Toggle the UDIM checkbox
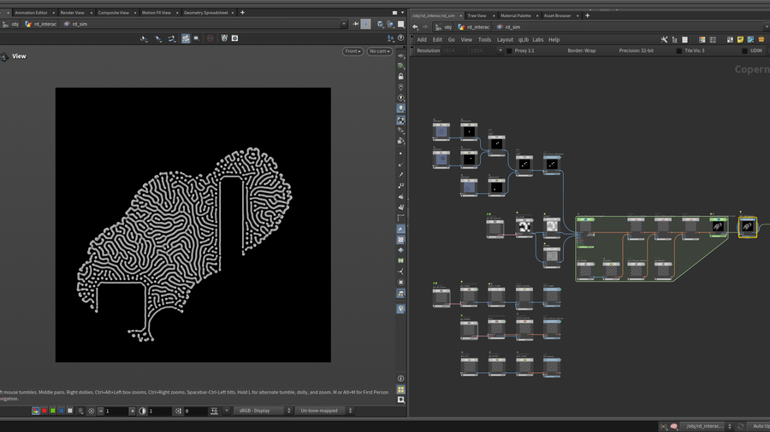Screen dimensions: 770x432 tap(744, 51)
